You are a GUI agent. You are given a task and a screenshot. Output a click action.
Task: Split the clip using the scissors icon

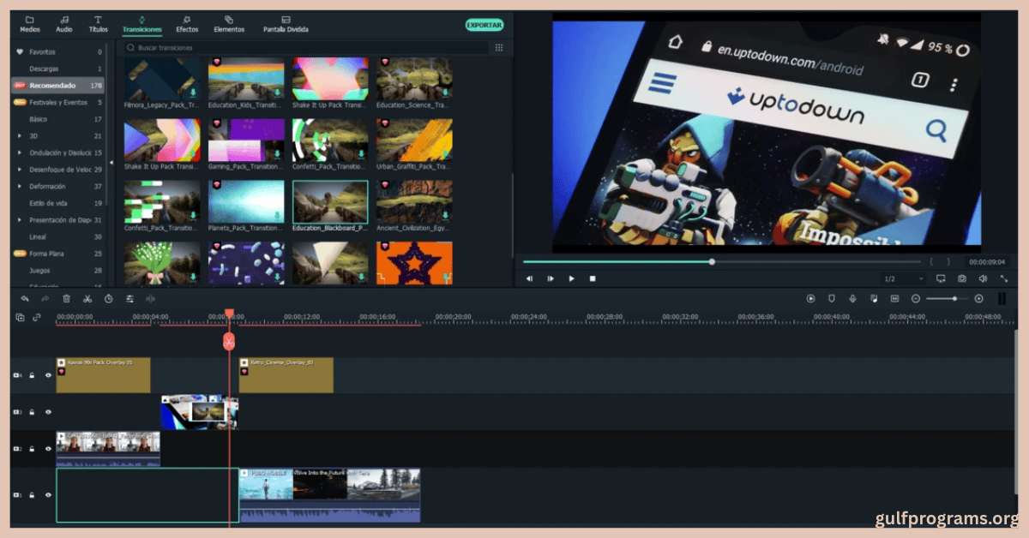tap(87, 298)
